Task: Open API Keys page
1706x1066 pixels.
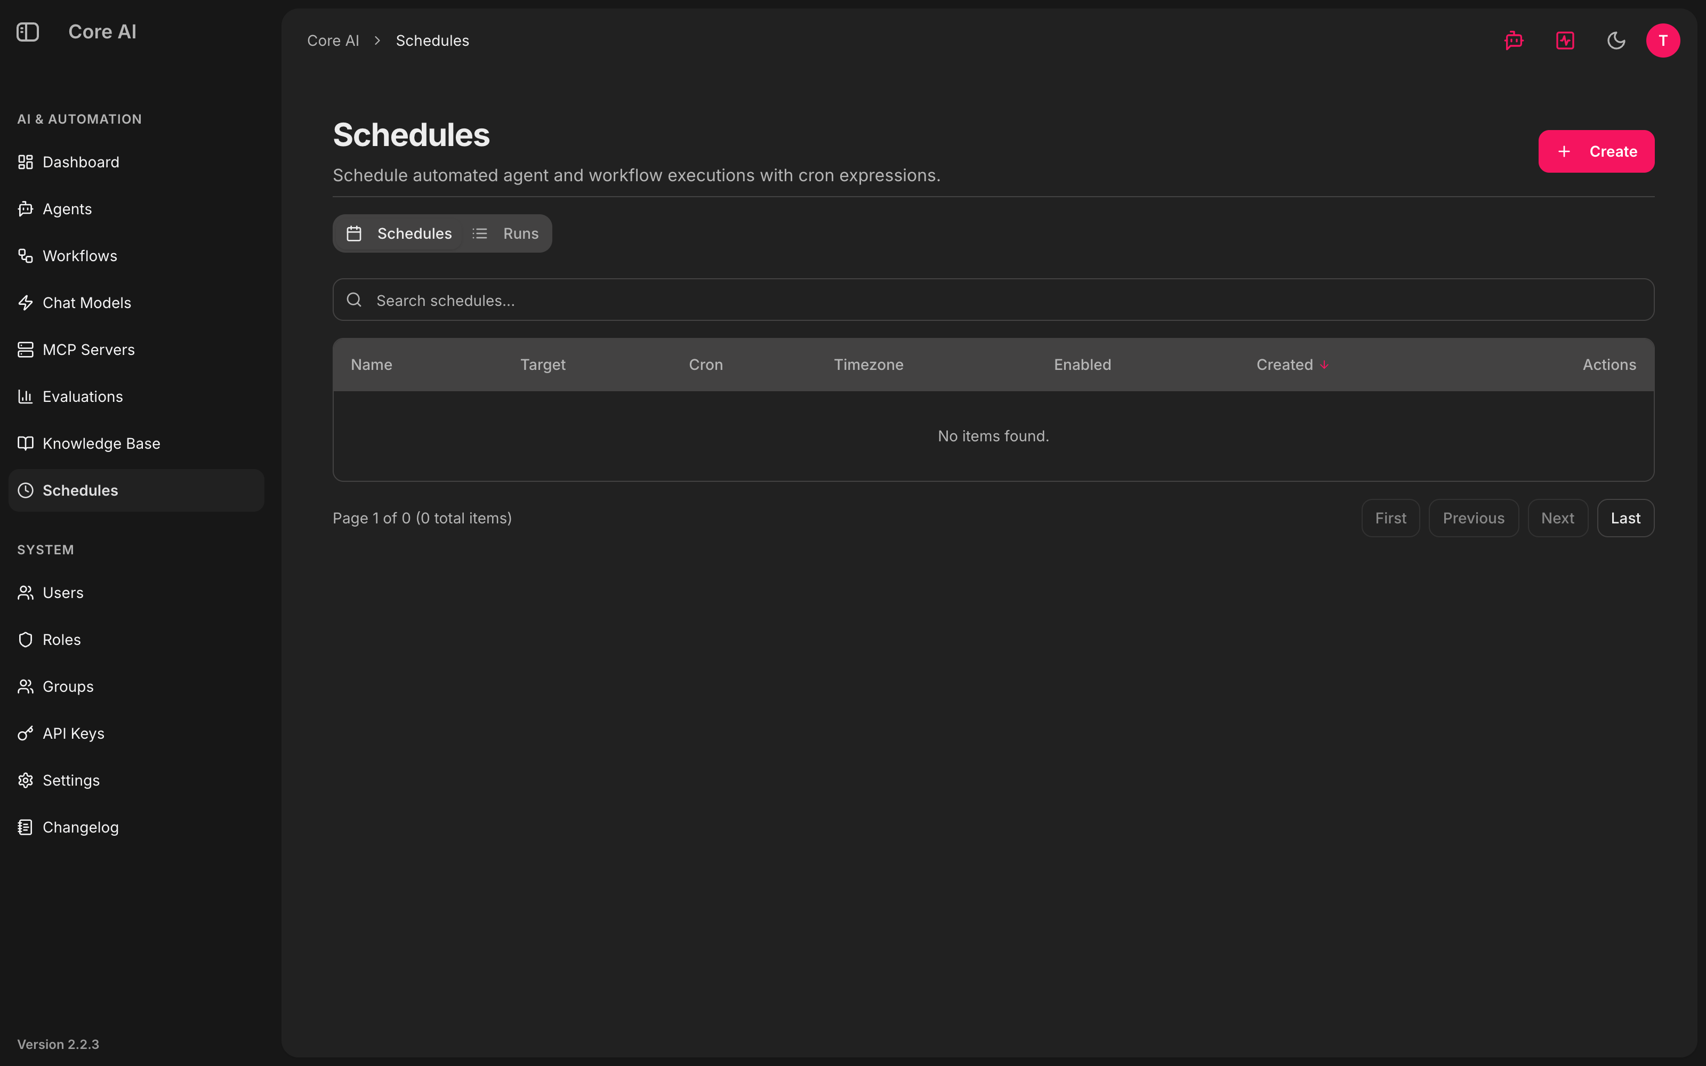Action: point(136,733)
